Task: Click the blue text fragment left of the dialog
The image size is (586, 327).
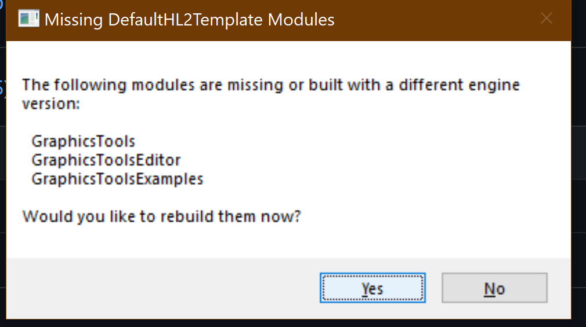Action: 2,89
